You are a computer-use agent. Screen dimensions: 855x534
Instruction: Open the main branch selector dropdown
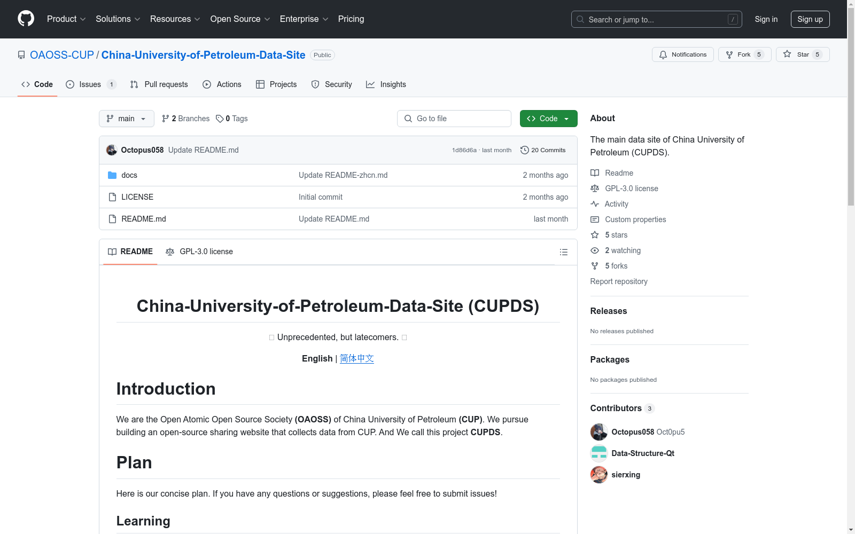click(126, 119)
